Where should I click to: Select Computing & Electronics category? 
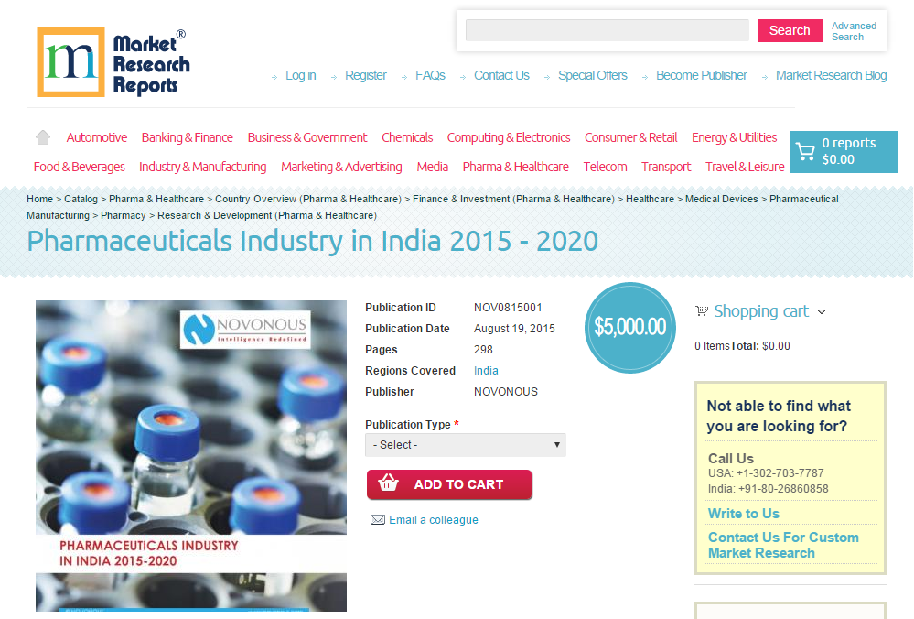tap(509, 137)
